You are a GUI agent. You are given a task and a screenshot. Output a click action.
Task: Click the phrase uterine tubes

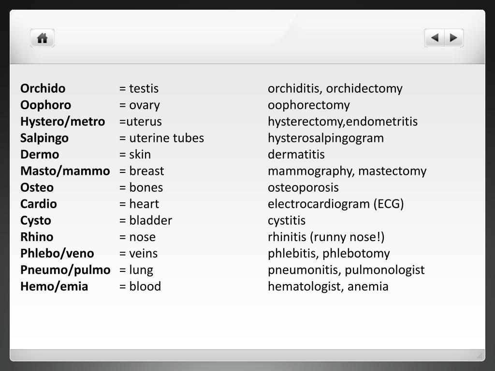(167, 138)
